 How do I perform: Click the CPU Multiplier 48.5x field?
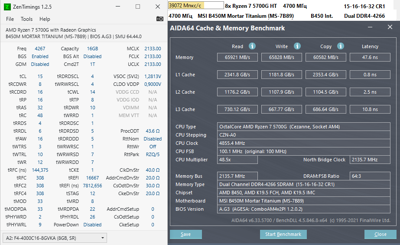click(x=237, y=160)
